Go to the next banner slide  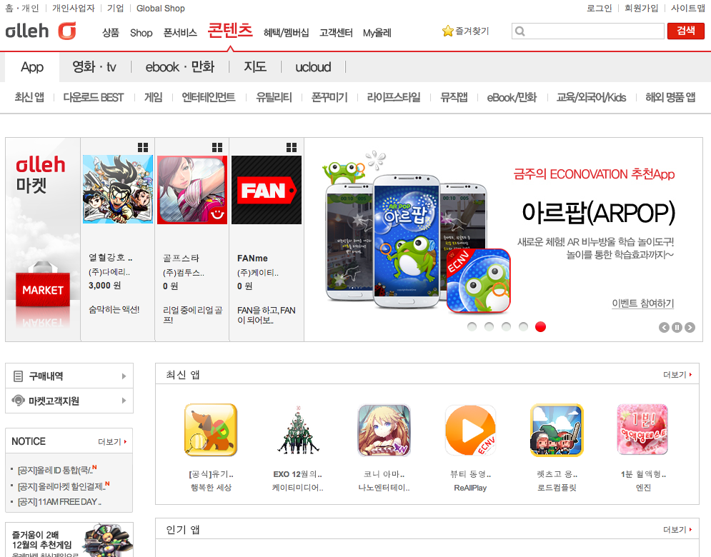coord(690,327)
